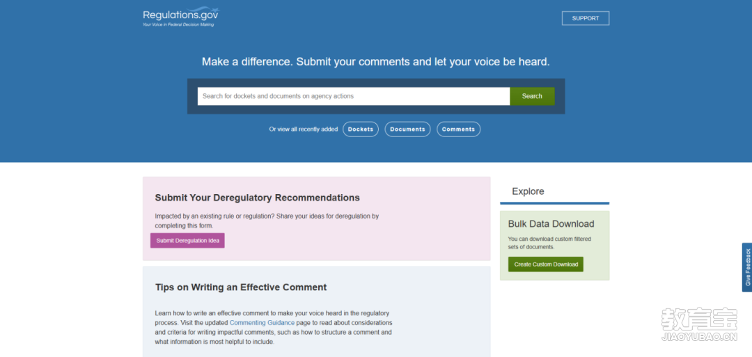Open the Give Feedback side tab
752x357 pixels.
(747, 267)
